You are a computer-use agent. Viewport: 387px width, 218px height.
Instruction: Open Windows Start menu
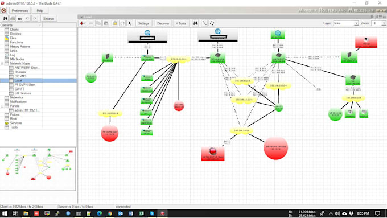tap(5, 213)
